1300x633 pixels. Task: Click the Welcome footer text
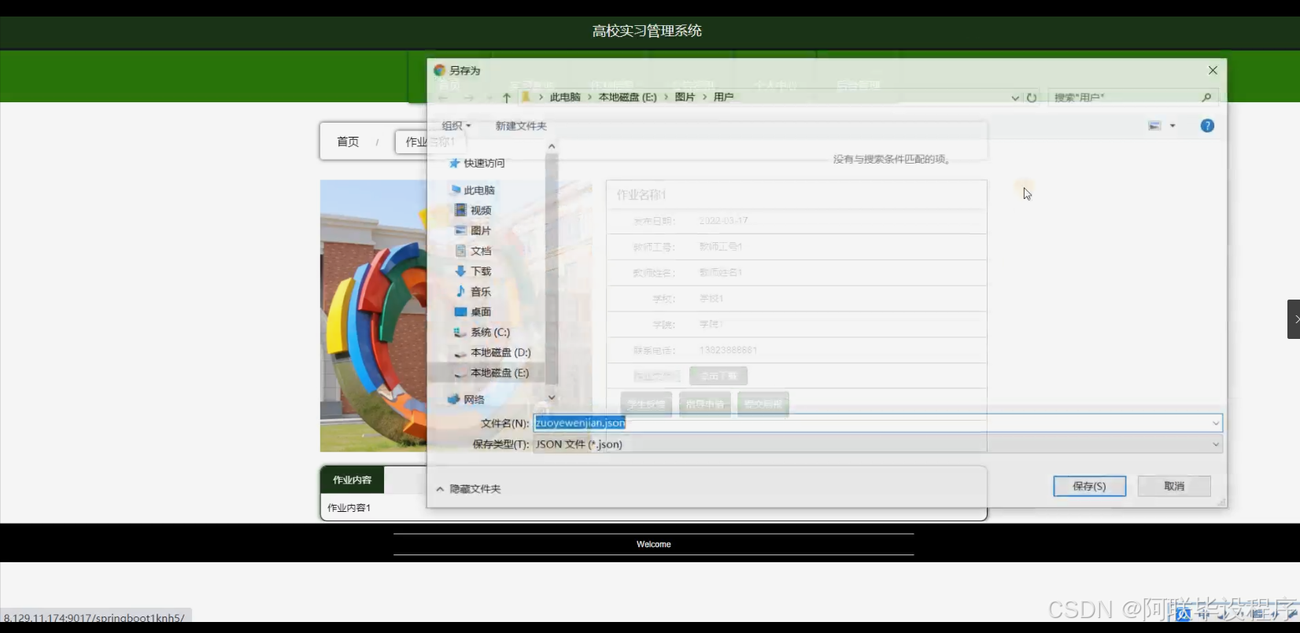(653, 544)
